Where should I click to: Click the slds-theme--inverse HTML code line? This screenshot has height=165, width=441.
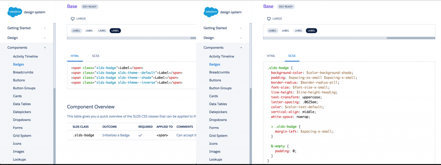(x=127, y=83)
